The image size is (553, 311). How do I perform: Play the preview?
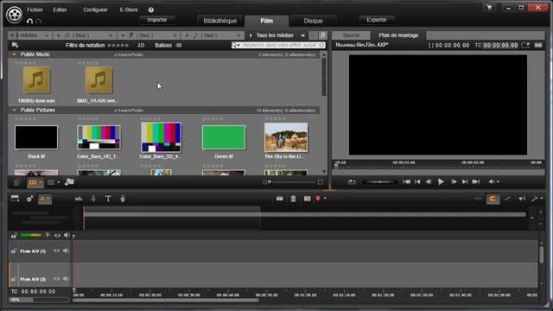441,182
